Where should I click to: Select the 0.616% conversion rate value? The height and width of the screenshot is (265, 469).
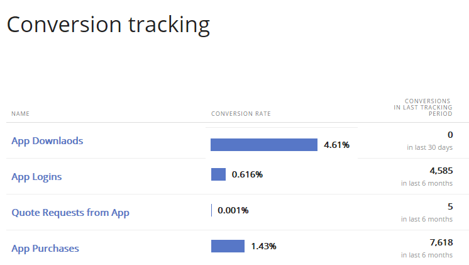coord(247,174)
